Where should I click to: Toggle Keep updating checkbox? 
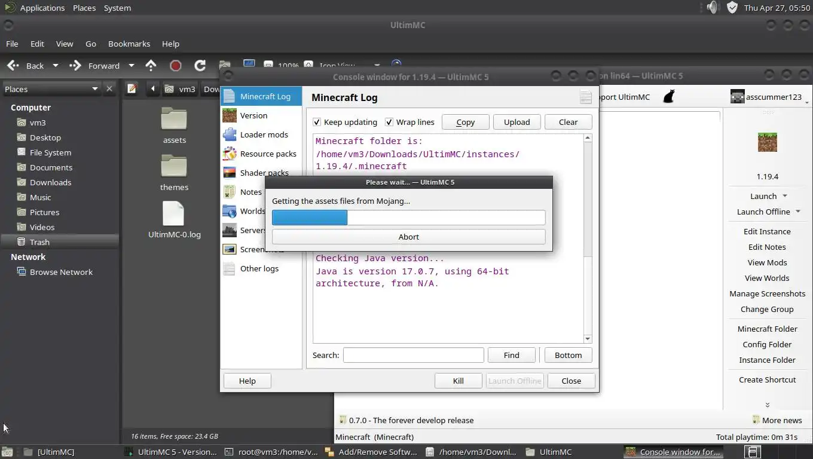[x=317, y=122]
